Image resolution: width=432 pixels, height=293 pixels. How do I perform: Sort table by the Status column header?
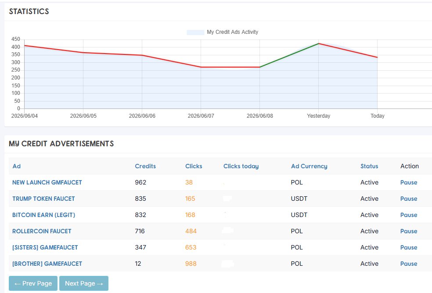[x=369, y=166]
